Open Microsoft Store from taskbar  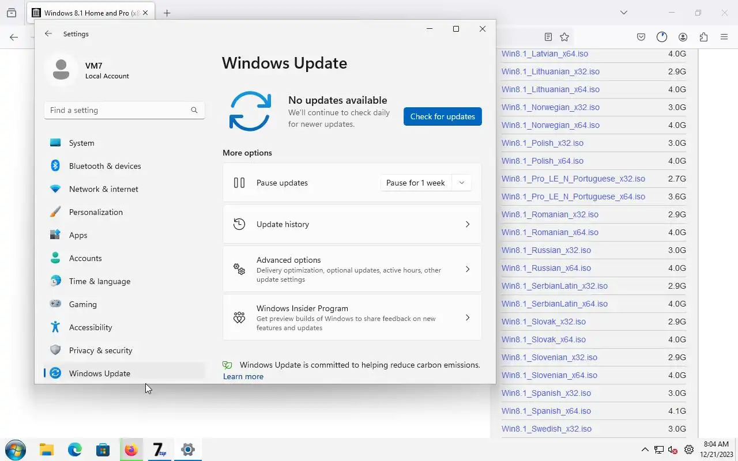click(103, 450)
